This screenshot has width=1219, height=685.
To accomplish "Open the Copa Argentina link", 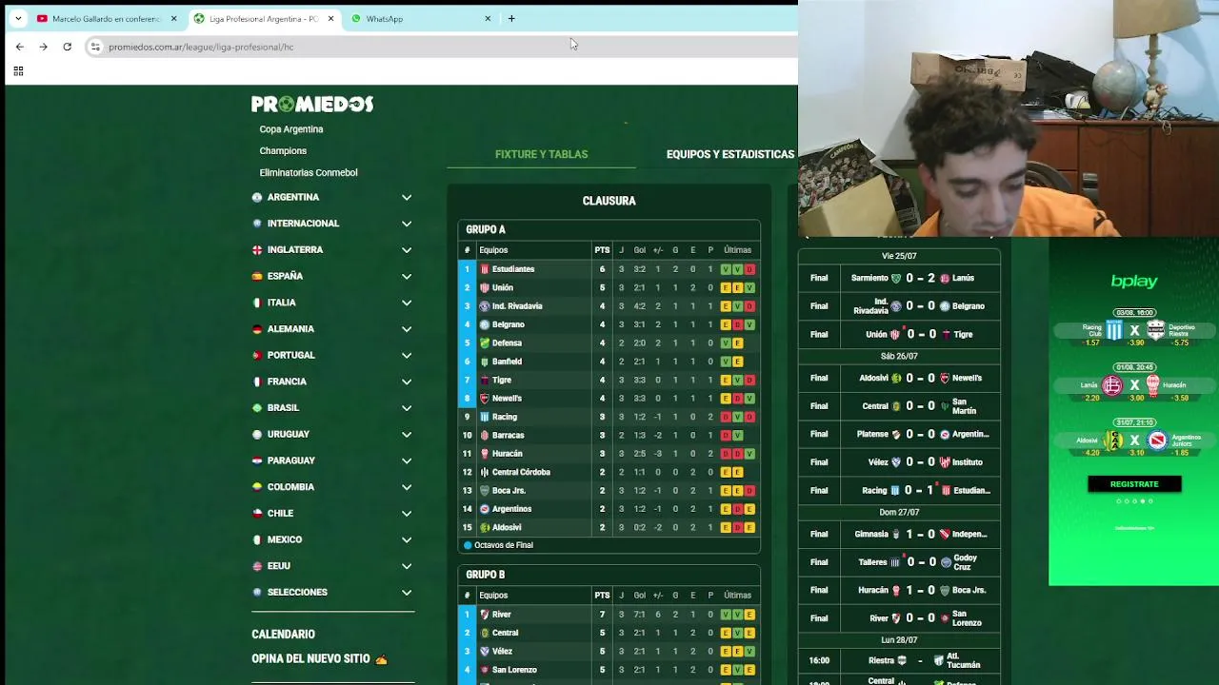I will pyautogui.click(x=291, y=129).
